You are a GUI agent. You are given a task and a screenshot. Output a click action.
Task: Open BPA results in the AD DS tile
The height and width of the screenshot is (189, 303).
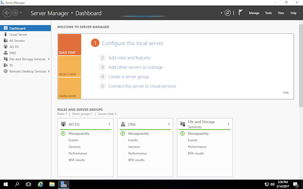(x=77, y=160)
